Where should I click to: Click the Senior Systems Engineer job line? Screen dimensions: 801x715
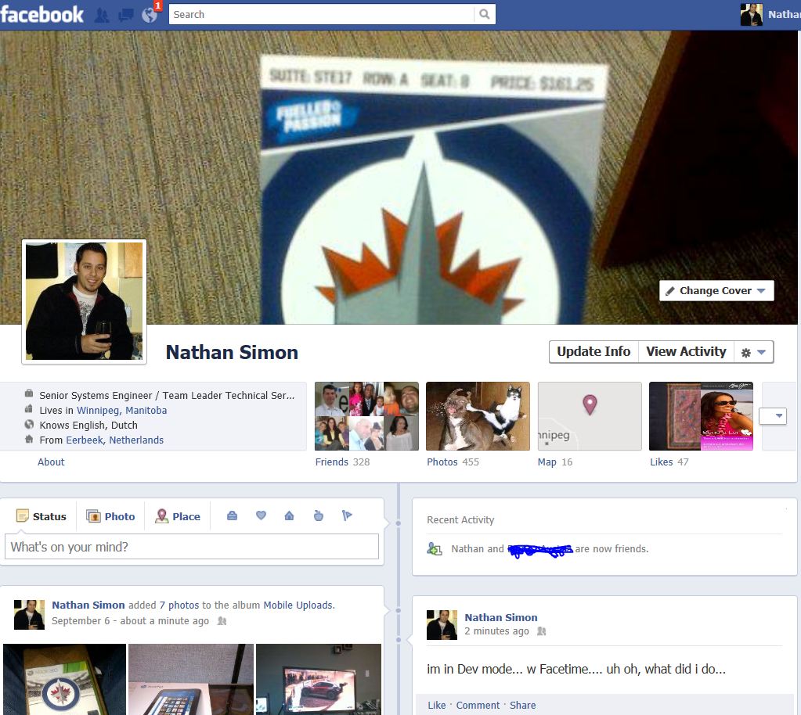[x=167, y=396]
